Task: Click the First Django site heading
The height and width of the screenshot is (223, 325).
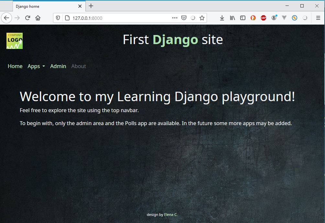Action: (173, 40)
